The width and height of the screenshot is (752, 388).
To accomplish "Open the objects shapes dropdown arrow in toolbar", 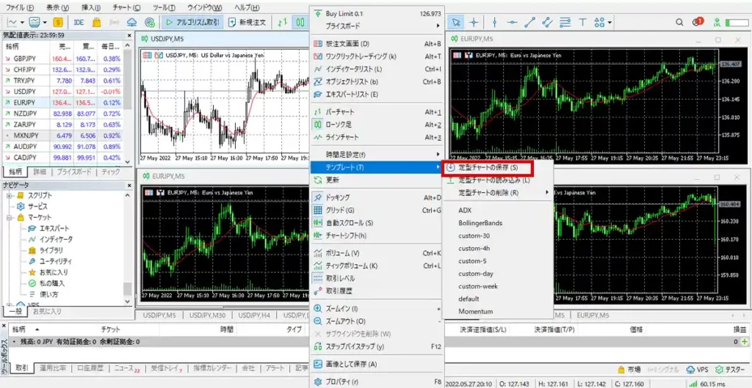I will pos(610,22).
